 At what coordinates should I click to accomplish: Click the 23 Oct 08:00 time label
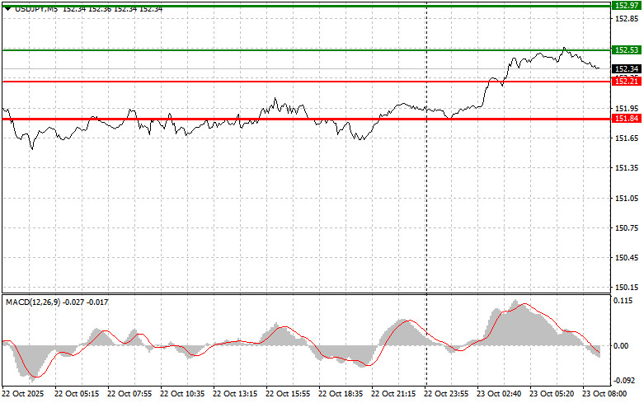point(605,394)
